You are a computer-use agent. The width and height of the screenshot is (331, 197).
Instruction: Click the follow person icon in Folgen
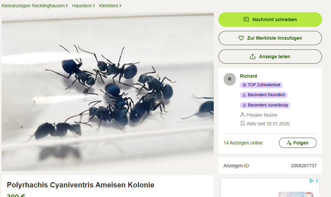pos(289,143)
